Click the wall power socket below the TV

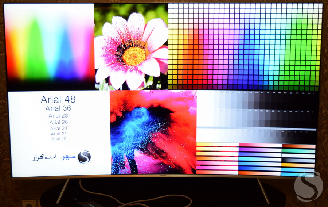[x=28, y=204]
